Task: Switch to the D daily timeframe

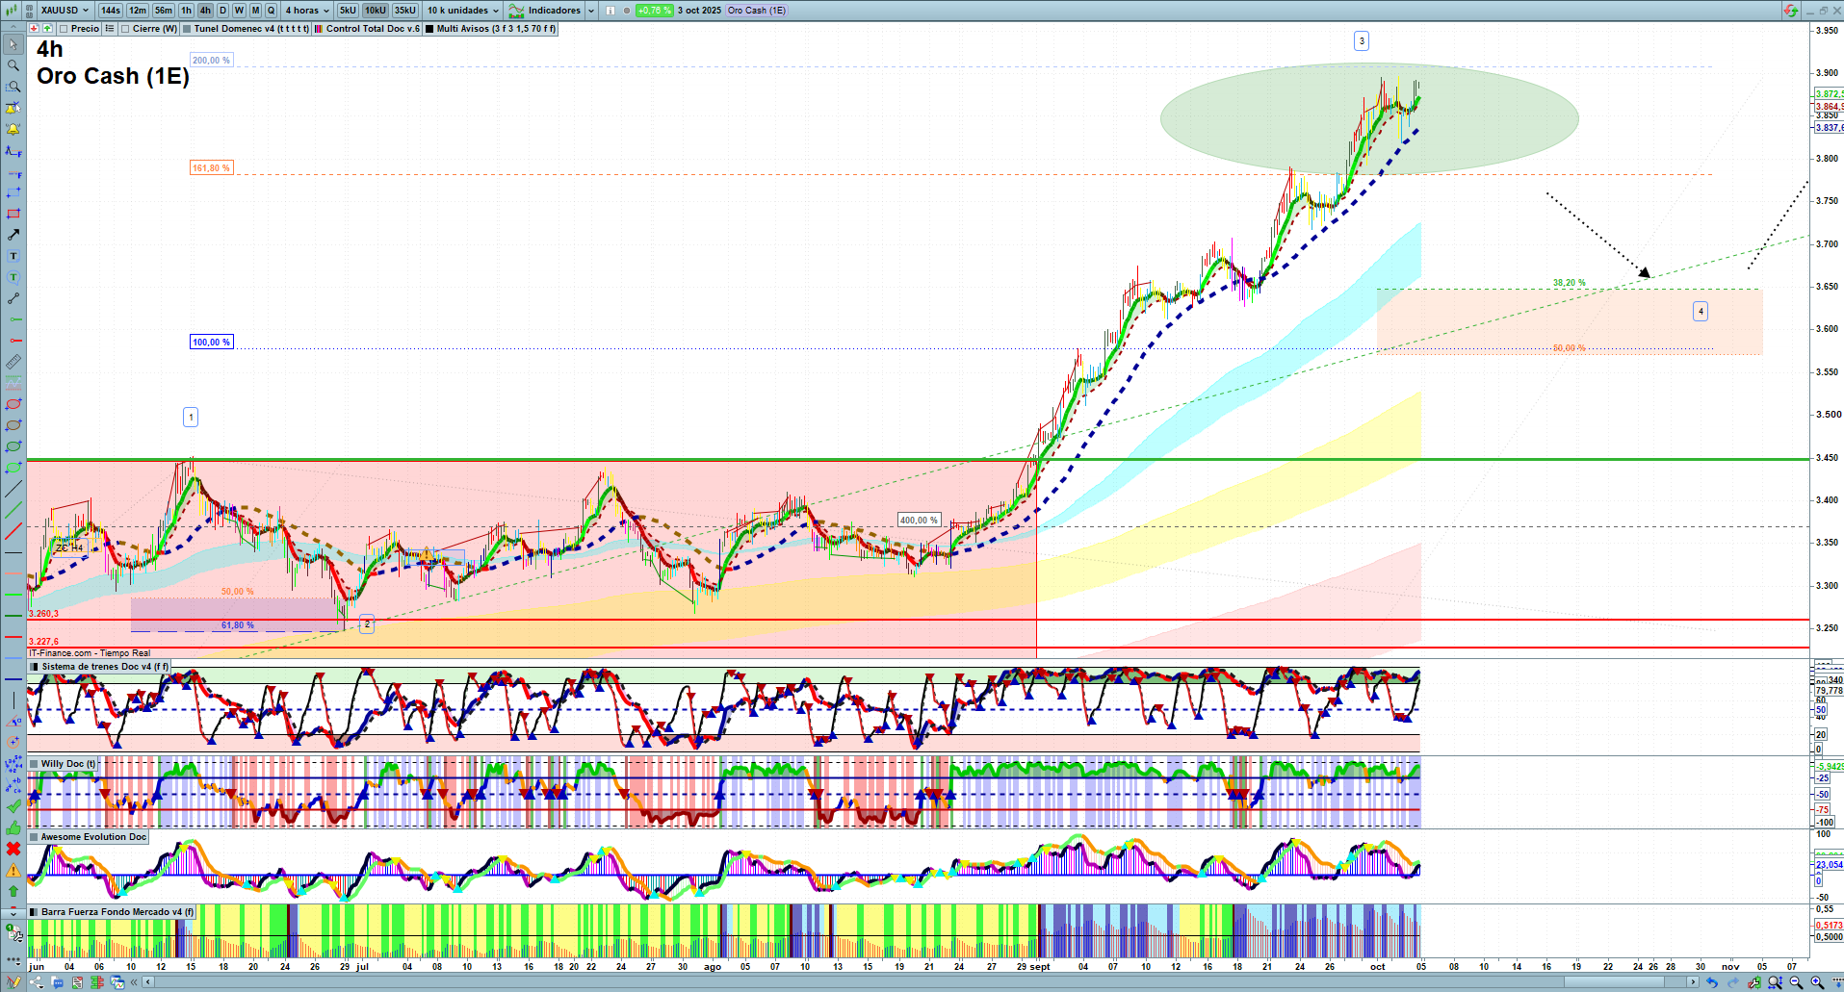Action: point(222,11)
